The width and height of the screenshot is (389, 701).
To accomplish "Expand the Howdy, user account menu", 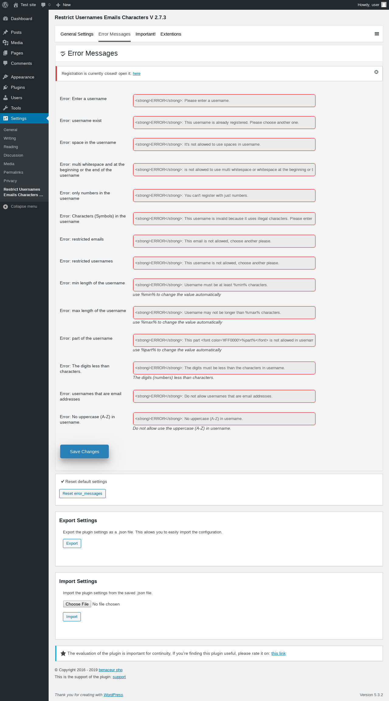I will click(x=368, y=5).
